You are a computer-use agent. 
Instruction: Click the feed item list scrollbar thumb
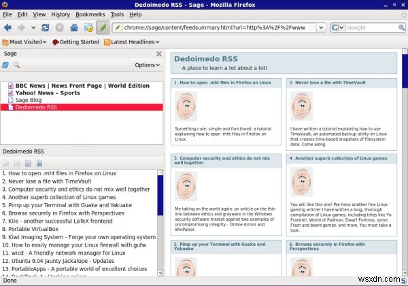click(160, 195)
